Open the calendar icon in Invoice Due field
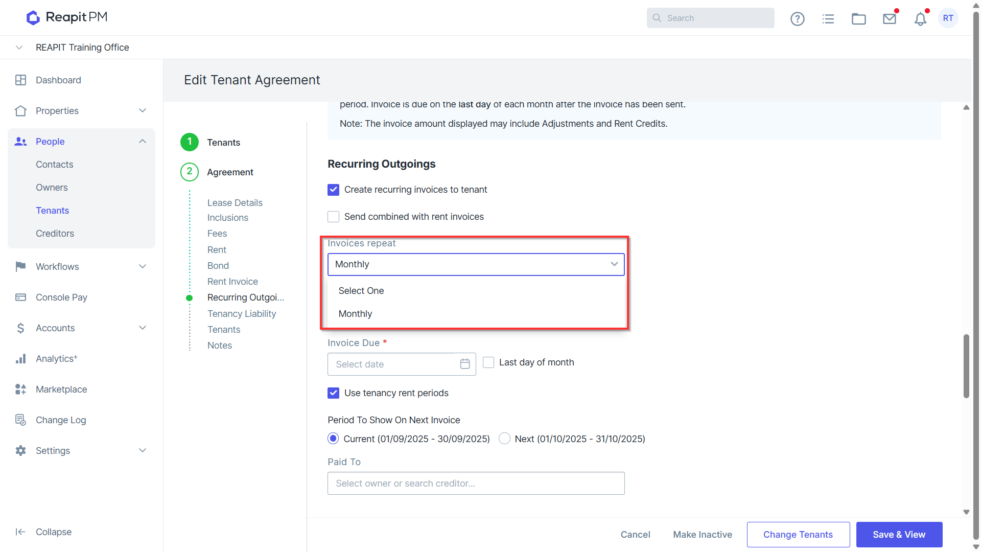Screen dimensions: 981x552 coord(465,364)
